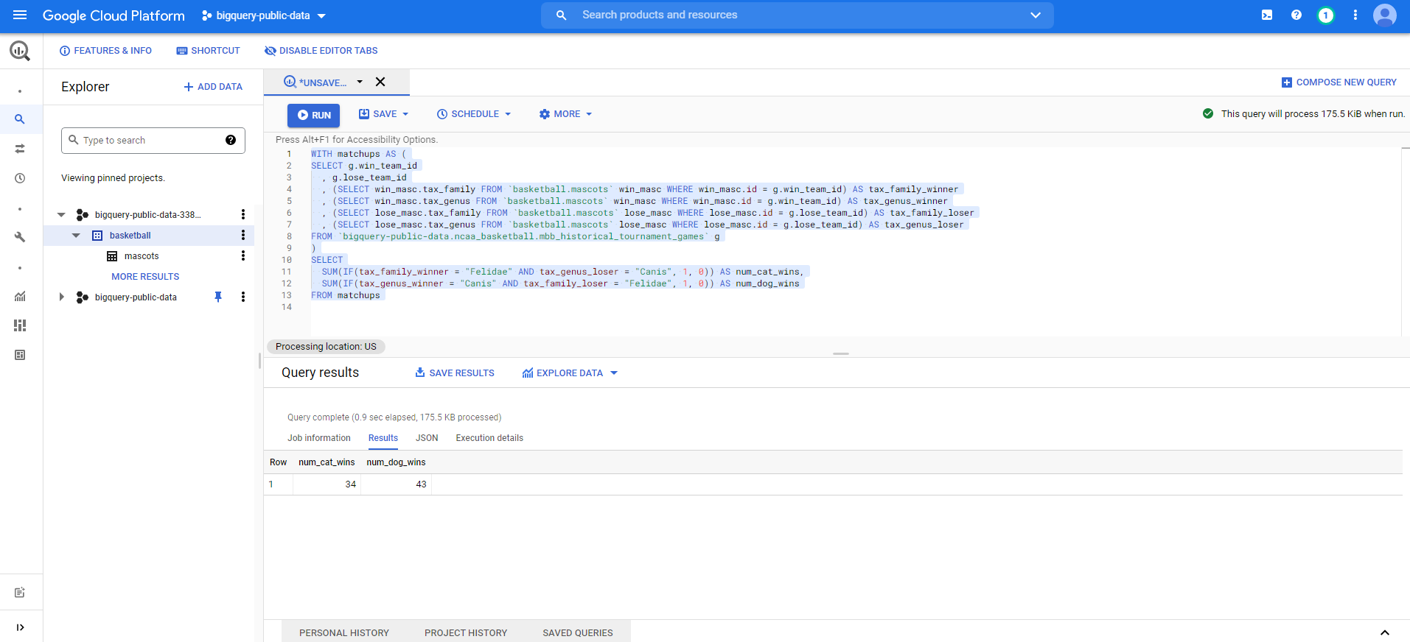Click DISABLE EDITOR TABS
The image size is (1410, 642).
pos(321,51)
